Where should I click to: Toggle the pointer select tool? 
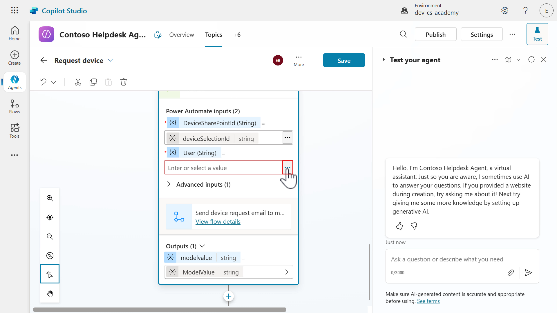(50, 274)
